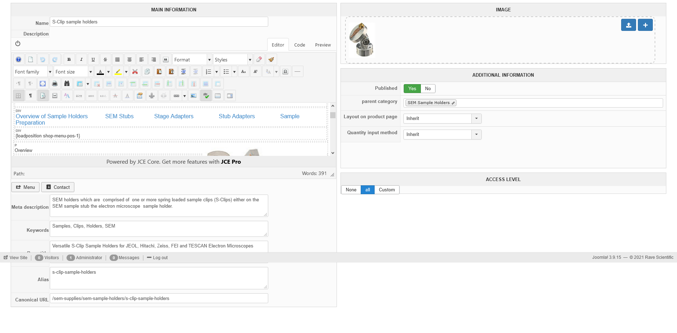Open search and replace binoculars icon

coord(67,84)
